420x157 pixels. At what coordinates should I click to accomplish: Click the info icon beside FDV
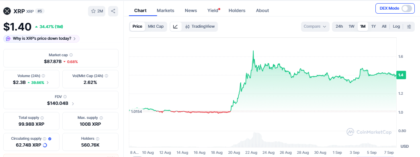65,96
